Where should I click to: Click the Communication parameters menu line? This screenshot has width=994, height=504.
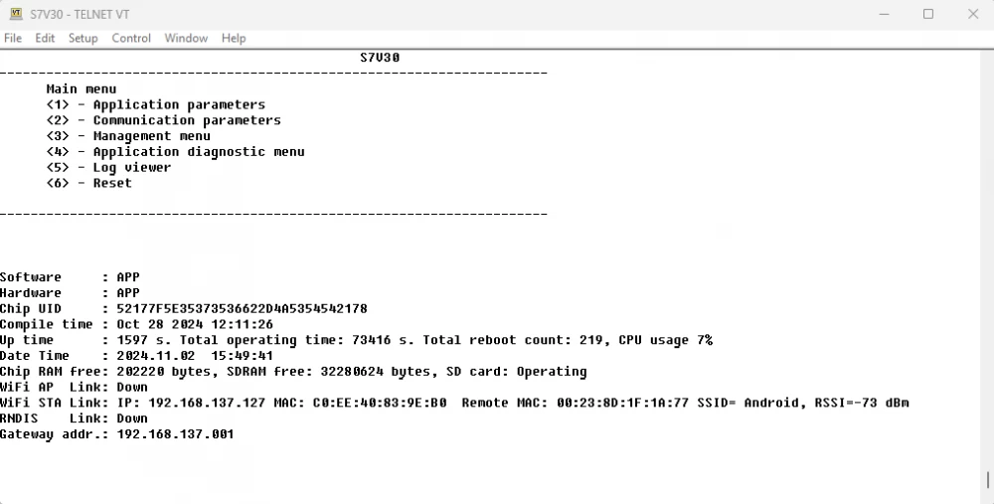pos(164,120)
